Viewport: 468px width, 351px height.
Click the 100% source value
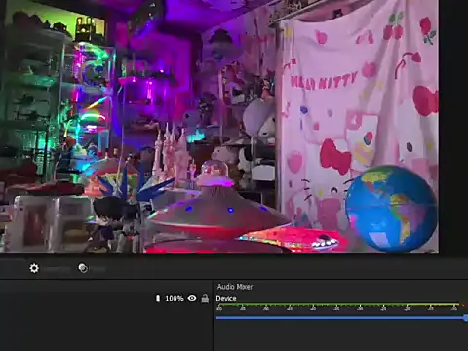(175, 298)
